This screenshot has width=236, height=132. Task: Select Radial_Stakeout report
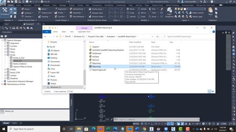pos(20,64)
